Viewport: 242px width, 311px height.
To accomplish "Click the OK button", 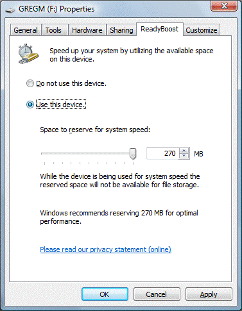I will coord(105,294).
